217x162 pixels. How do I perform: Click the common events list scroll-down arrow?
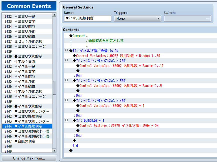(54, 151)
